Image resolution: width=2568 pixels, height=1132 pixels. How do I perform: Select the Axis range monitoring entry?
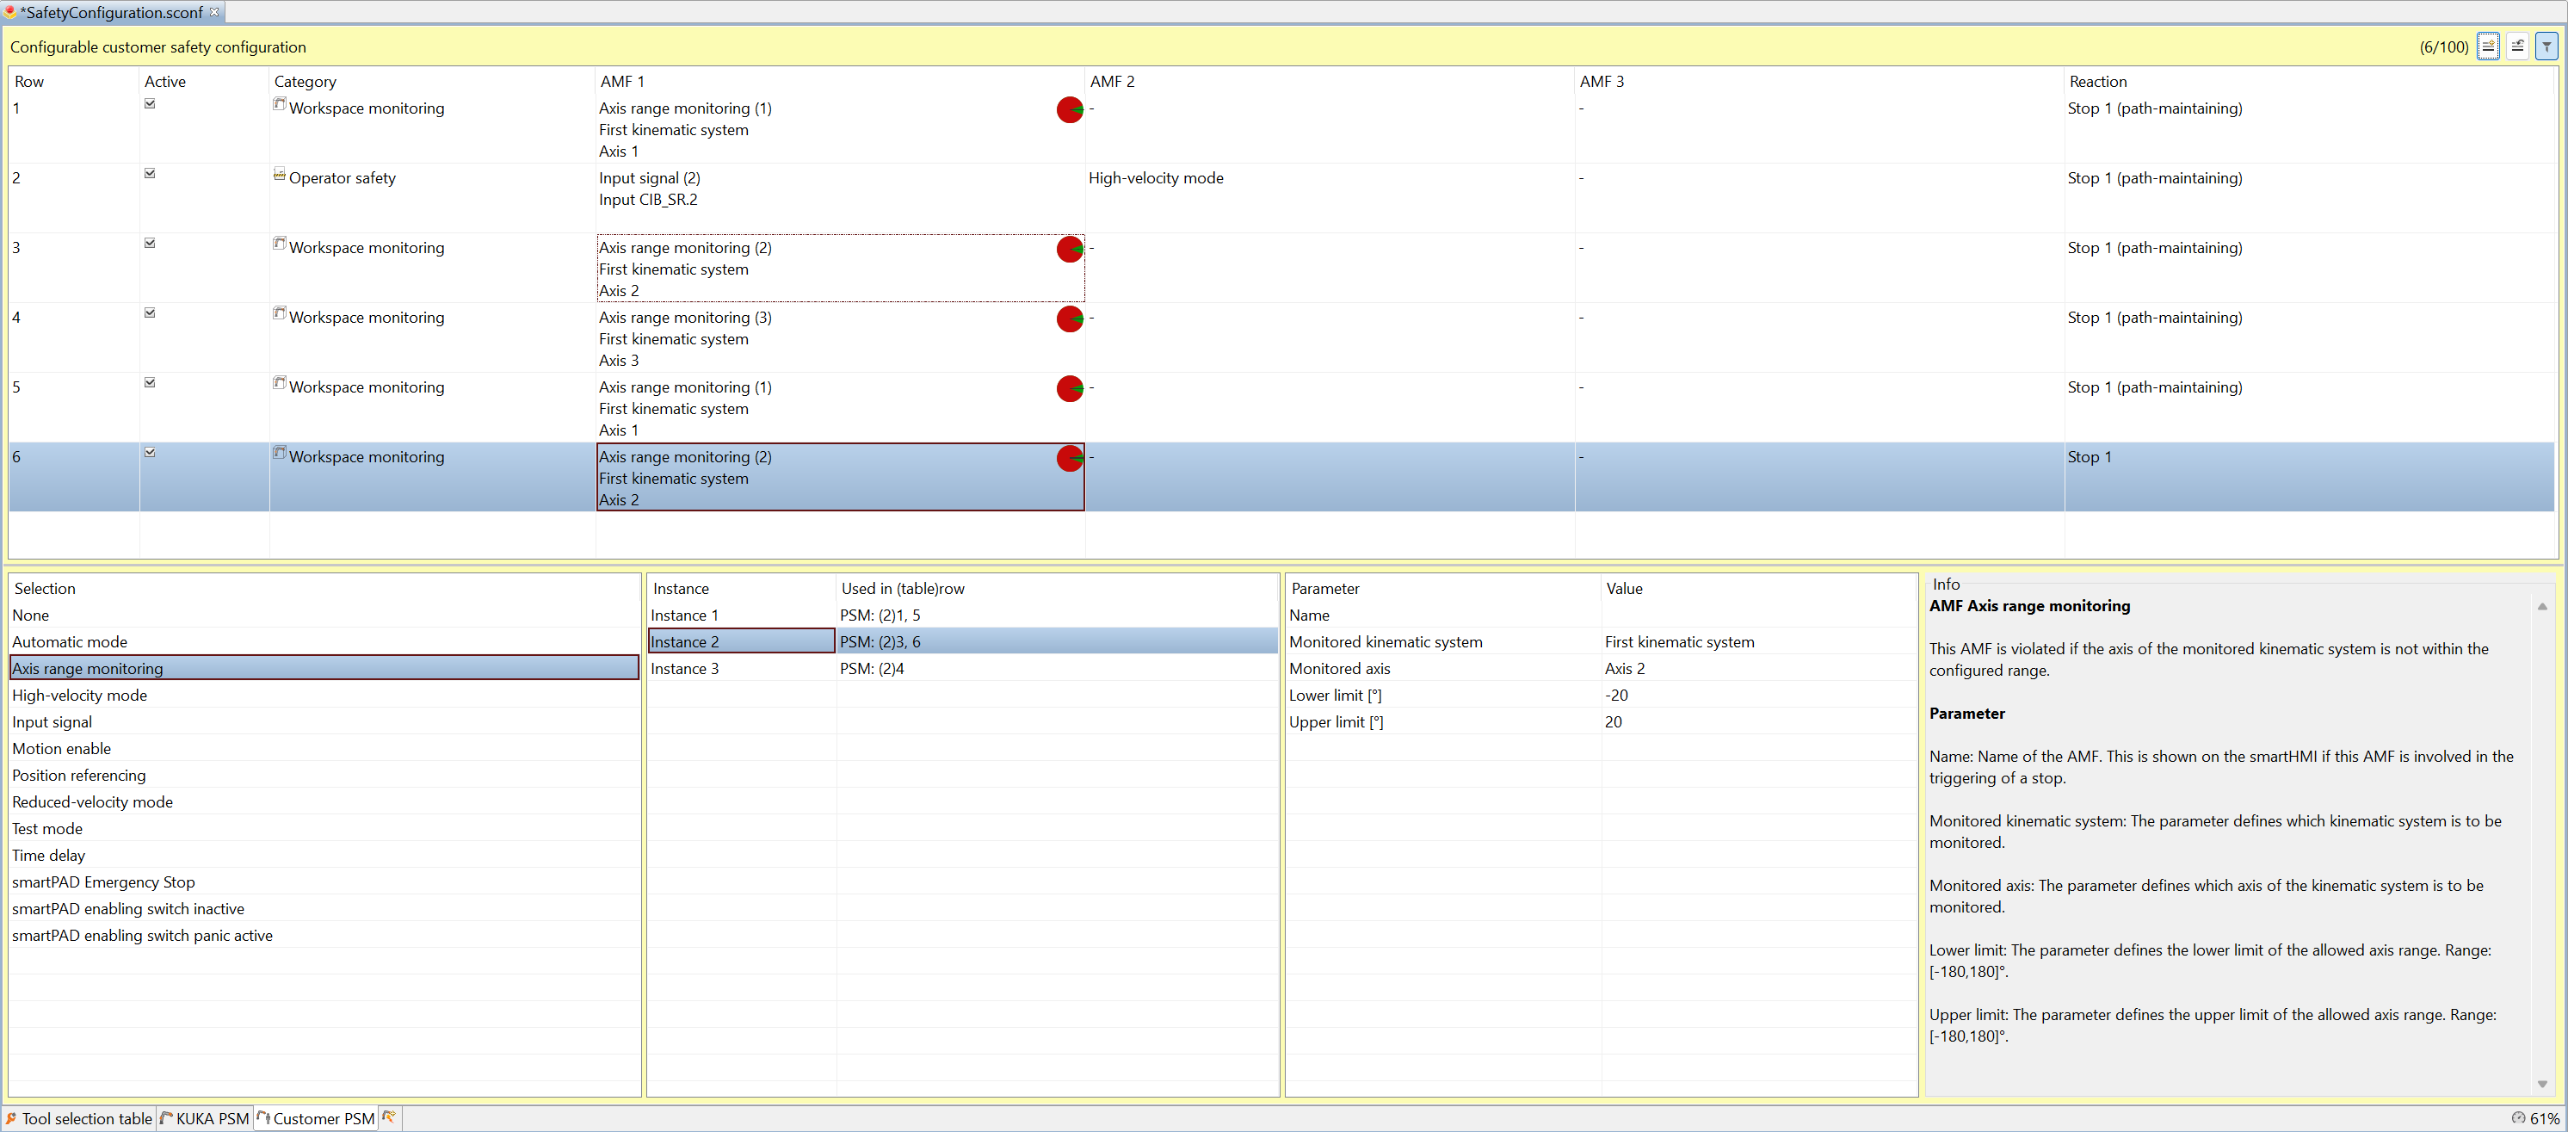(x=88, y=668)
